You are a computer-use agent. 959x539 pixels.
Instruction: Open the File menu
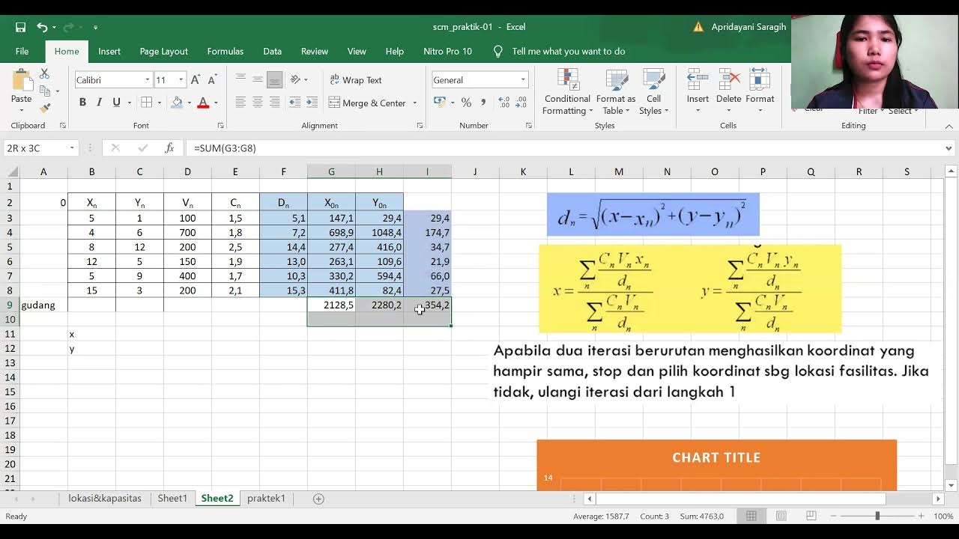(x=22, y=51)
